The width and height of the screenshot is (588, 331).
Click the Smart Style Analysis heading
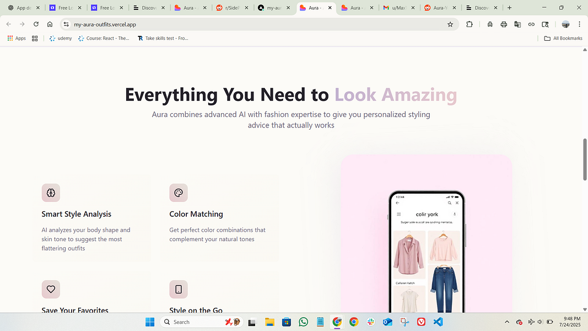77,214
